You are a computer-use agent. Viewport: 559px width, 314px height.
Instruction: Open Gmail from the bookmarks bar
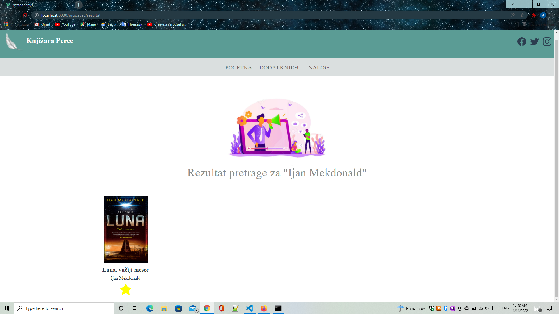43,24
